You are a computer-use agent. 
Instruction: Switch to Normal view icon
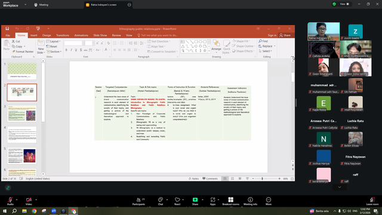tap(225, 179)
